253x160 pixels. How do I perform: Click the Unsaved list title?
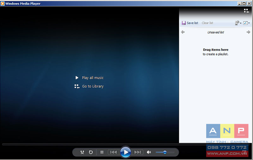point(216,32)
